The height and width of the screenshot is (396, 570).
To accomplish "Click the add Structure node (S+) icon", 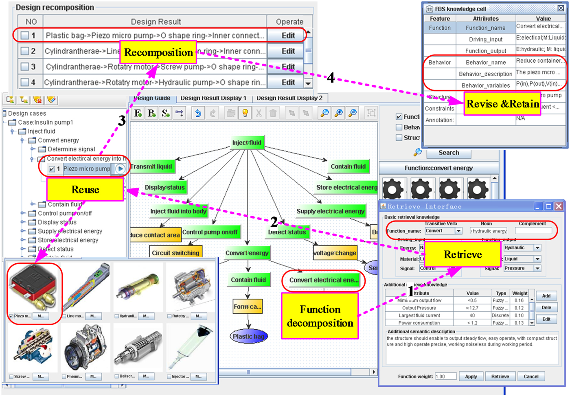I will [165, 113].
